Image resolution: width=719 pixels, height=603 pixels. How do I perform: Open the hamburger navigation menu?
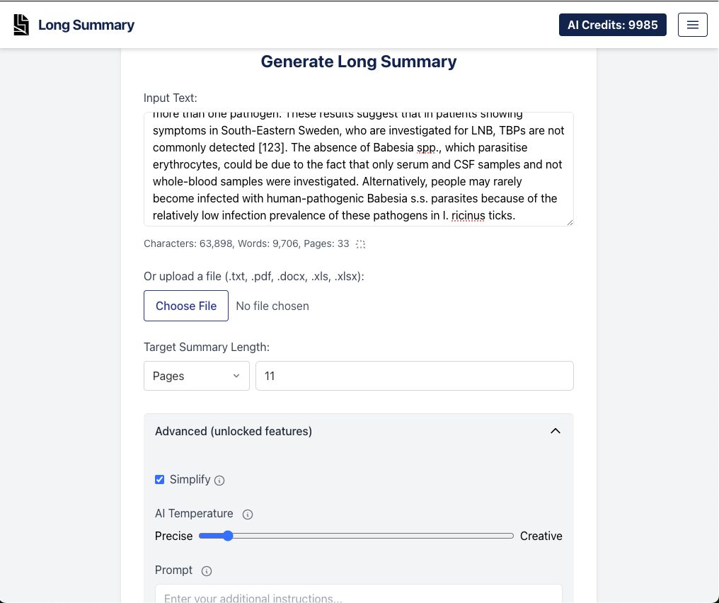tap(692, 24)
